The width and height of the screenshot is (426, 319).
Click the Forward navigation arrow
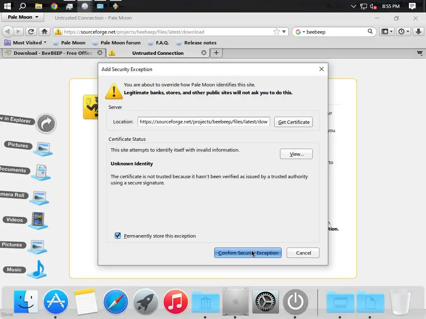18,32
